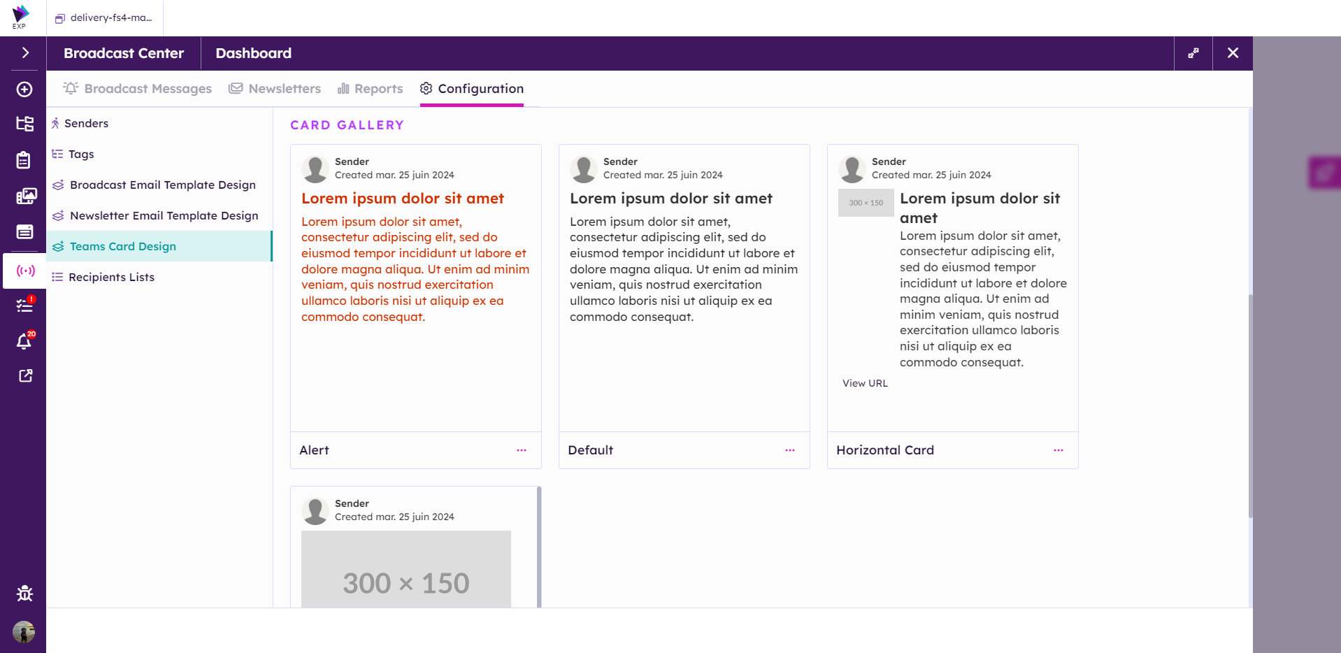This screenshot has width=1341, height=653.
Task: Switch to the Newsletters tab
Action: pos(275,89)
